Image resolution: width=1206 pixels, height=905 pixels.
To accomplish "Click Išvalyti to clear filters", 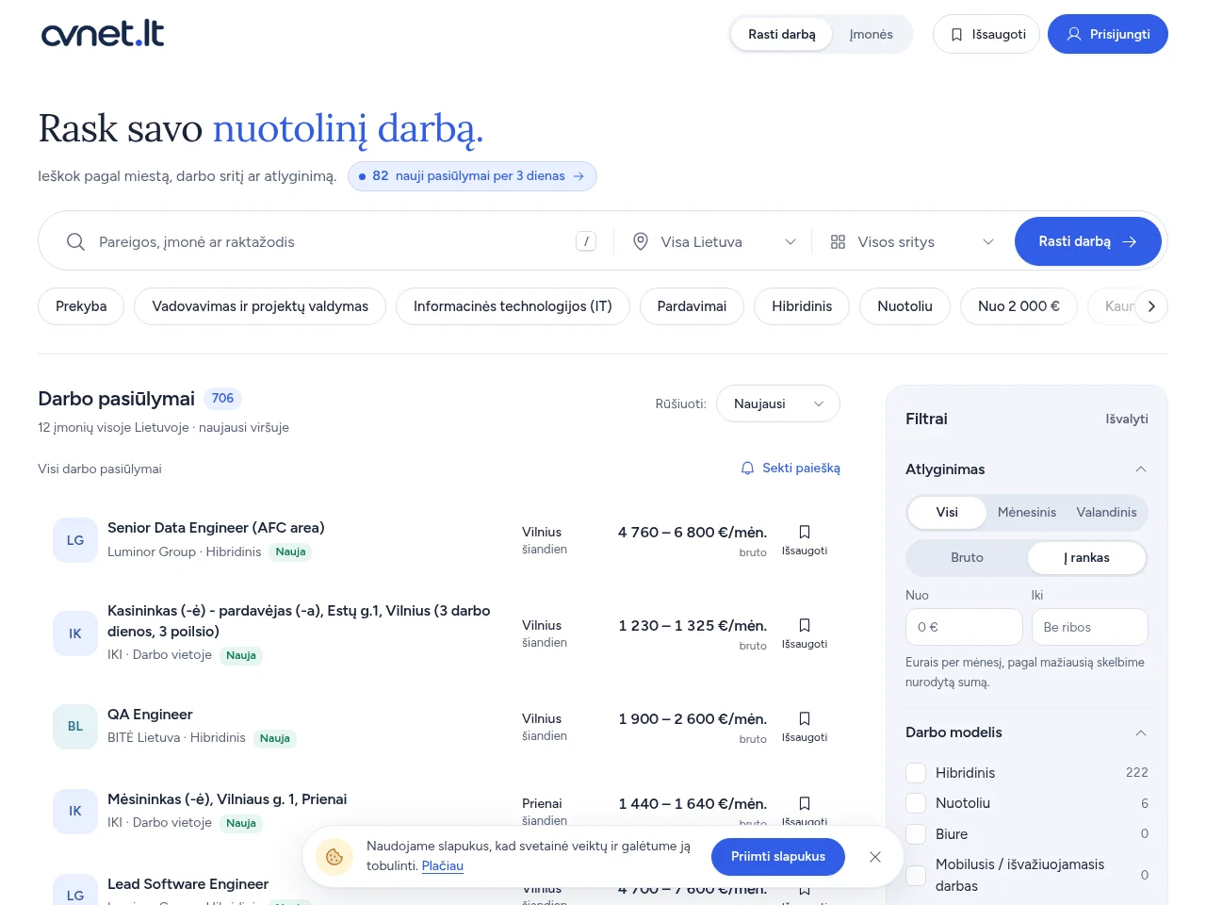I will 1127,419.
